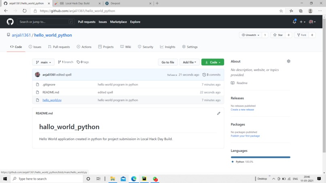Expand the main branch dropdown
This screenshot has width=326, height=183.
pyautogui.click(x=43, y=62)
